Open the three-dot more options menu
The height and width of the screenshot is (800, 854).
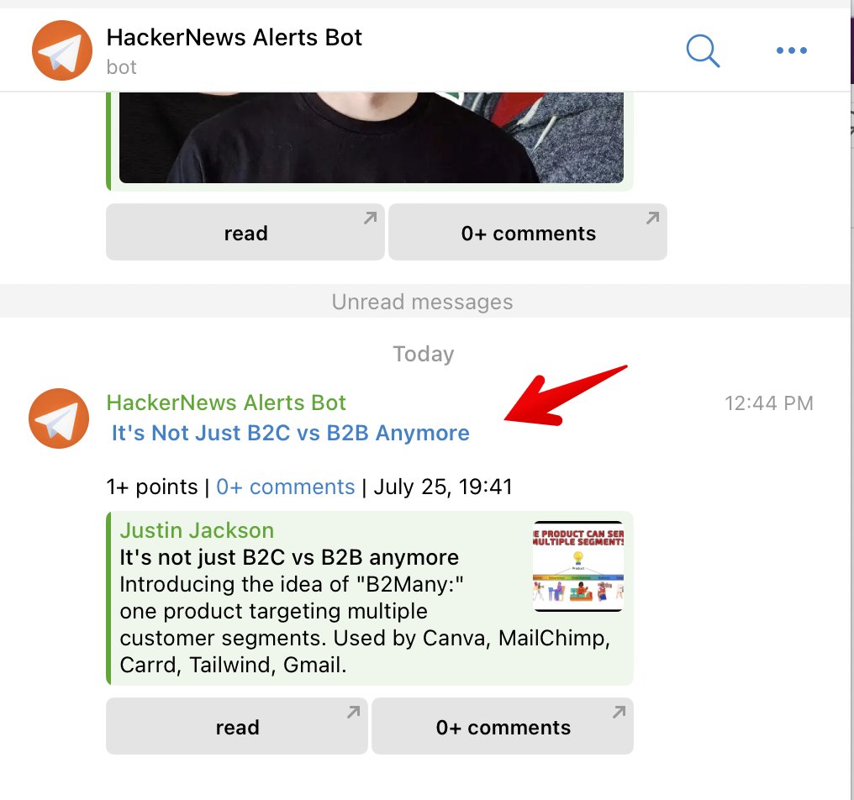[791, 50]
